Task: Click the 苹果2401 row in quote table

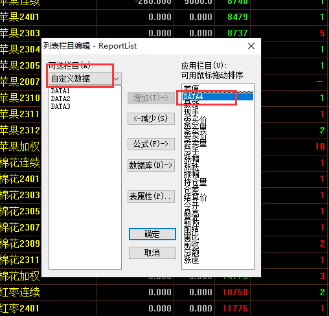Action: click(164, 17)
